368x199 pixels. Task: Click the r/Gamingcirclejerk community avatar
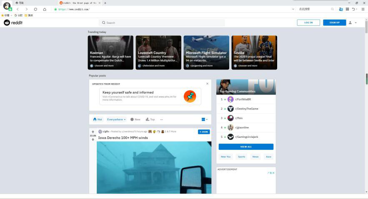[230, 137]
